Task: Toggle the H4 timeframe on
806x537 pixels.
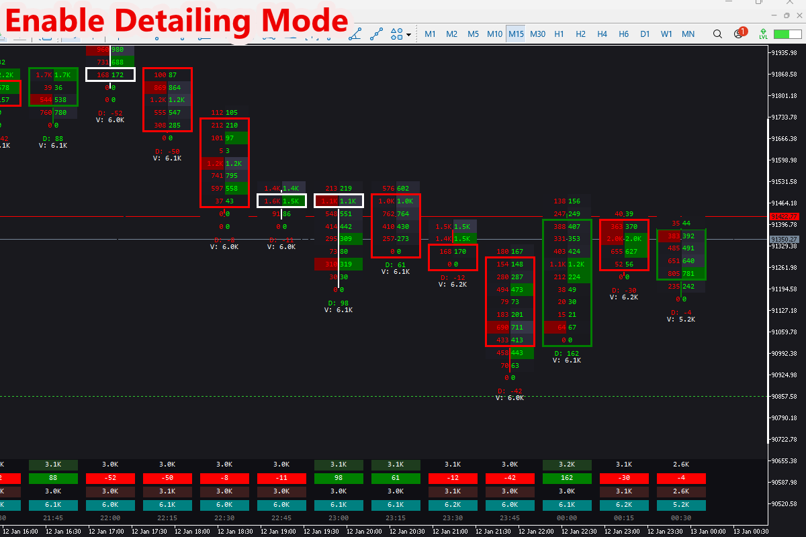Action: point(602,34)
